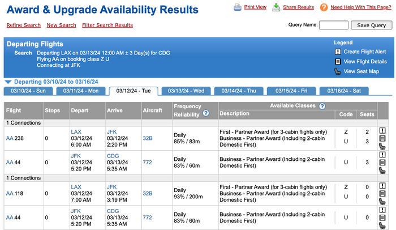The height and width of the screenshot is (230, 396).
Task: Click LAX departure link for AA 238
Action: tap(76, 132)
